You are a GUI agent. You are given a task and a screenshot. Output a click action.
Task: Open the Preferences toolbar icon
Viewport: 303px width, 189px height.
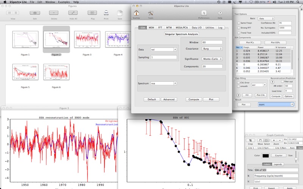coord(204,13)
